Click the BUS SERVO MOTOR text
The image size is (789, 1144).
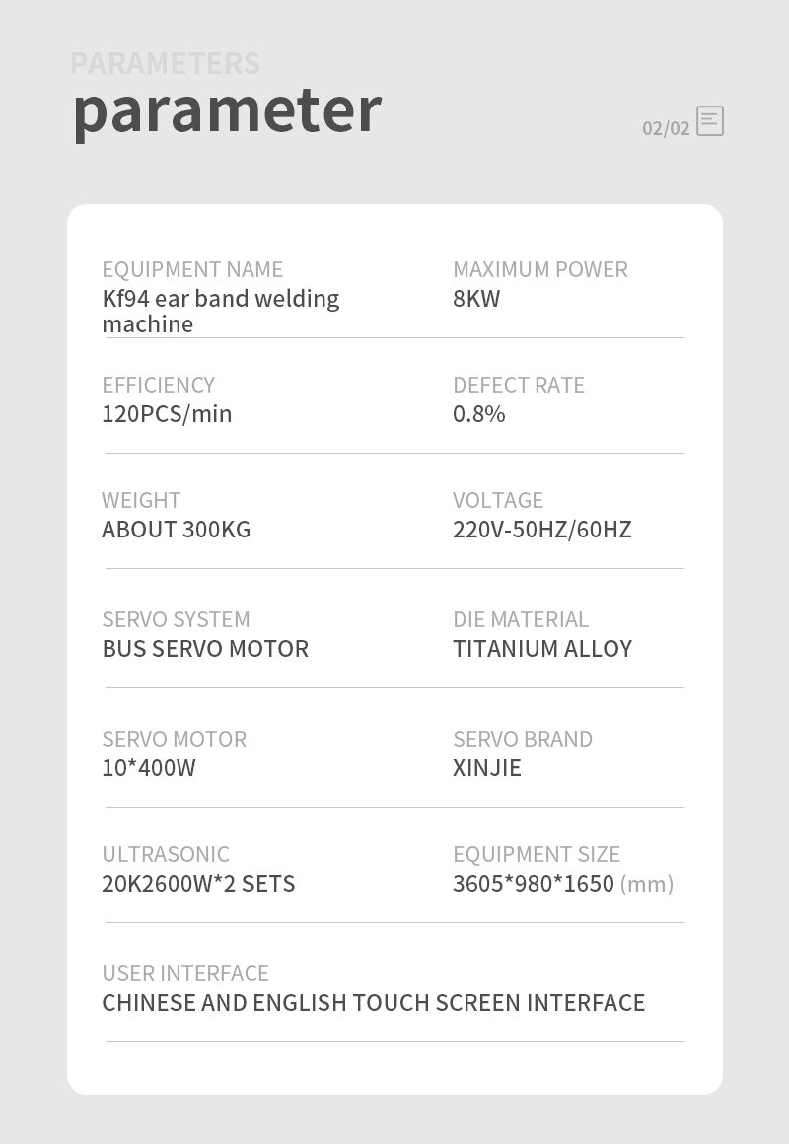tap(205, 649)
